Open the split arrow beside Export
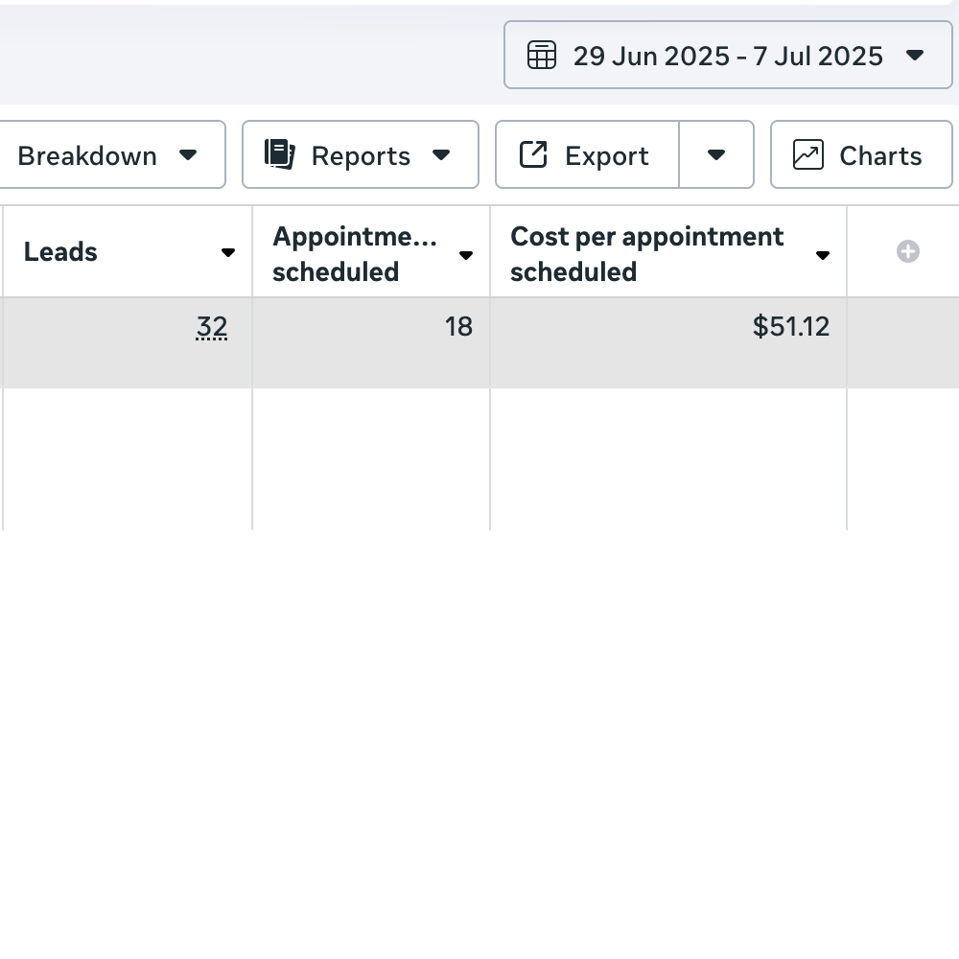 (716, 154)
